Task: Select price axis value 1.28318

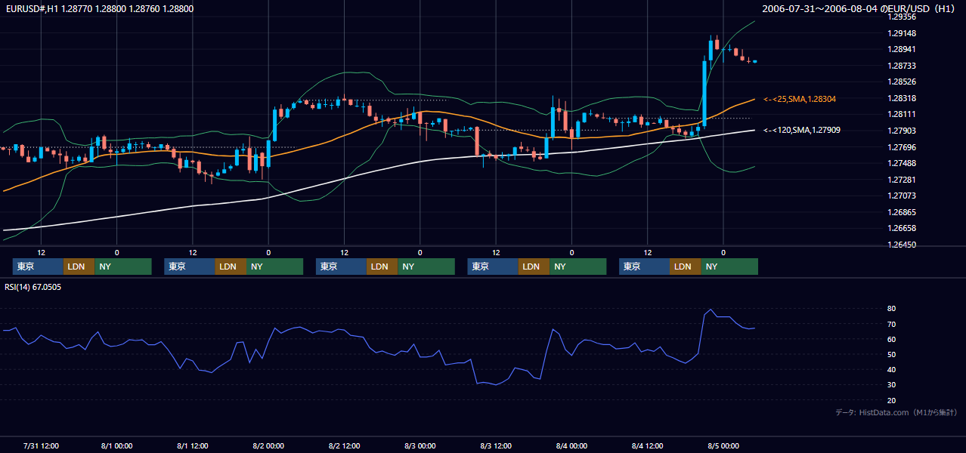Action: click(903, 98)
